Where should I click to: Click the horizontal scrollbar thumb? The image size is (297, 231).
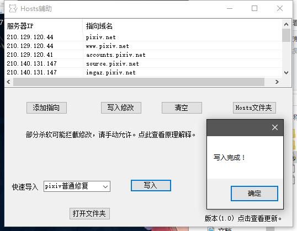click(x=139, y=82)
